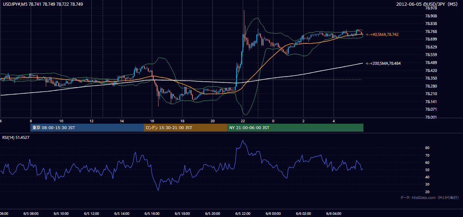Click hour label 4 under price chart
The width and height of the screenshot is (463, 217).
coord(334,121)
